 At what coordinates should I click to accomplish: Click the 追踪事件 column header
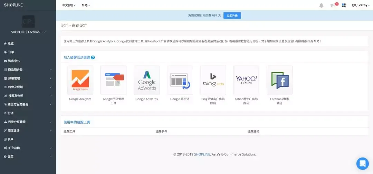coord(161,131)
